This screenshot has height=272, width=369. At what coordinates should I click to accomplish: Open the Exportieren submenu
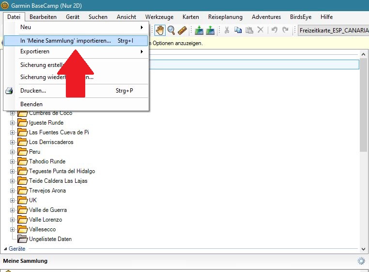point(76,51)
